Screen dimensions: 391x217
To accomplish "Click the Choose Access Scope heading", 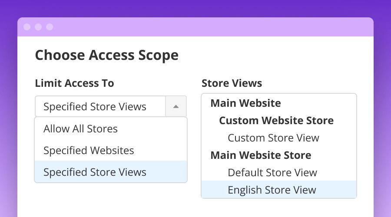I will [106, 56].
